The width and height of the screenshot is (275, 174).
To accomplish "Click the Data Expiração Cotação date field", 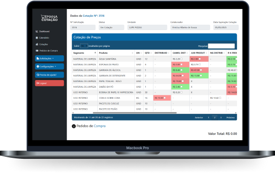I will coord(226,27).
